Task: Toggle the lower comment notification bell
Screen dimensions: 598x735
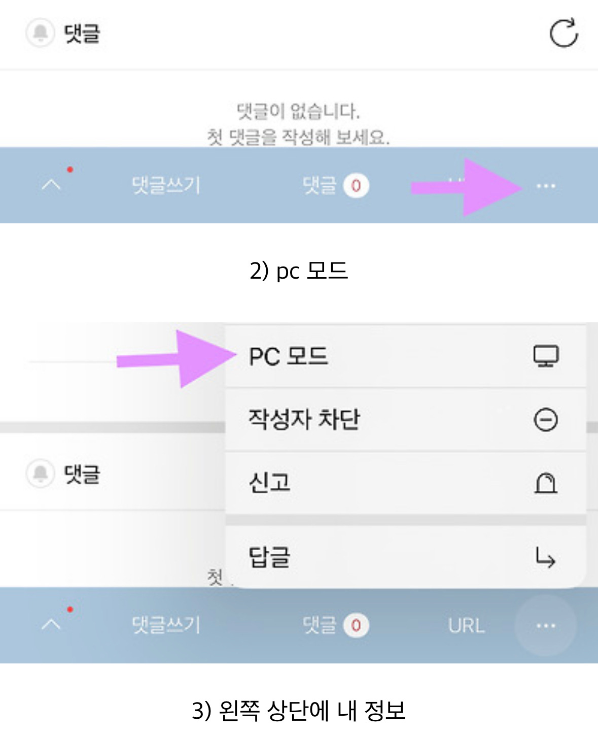Action: 40,474
